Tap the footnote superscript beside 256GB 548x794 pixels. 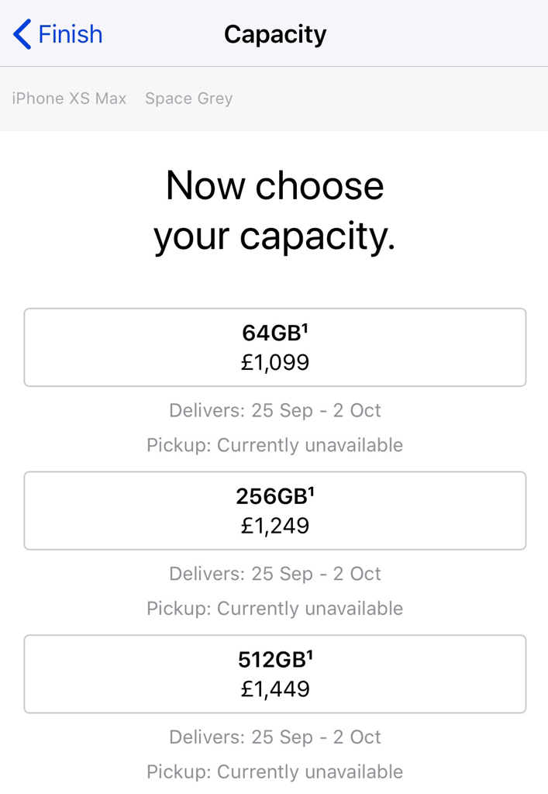pyautogui.click(x=311, y=492)
